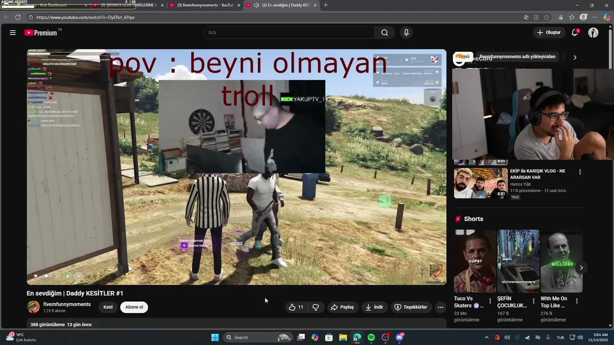Open Copilot icon in browser toolbar
The width and height of the screenshot is (614, 345).
tap(607, 17)
